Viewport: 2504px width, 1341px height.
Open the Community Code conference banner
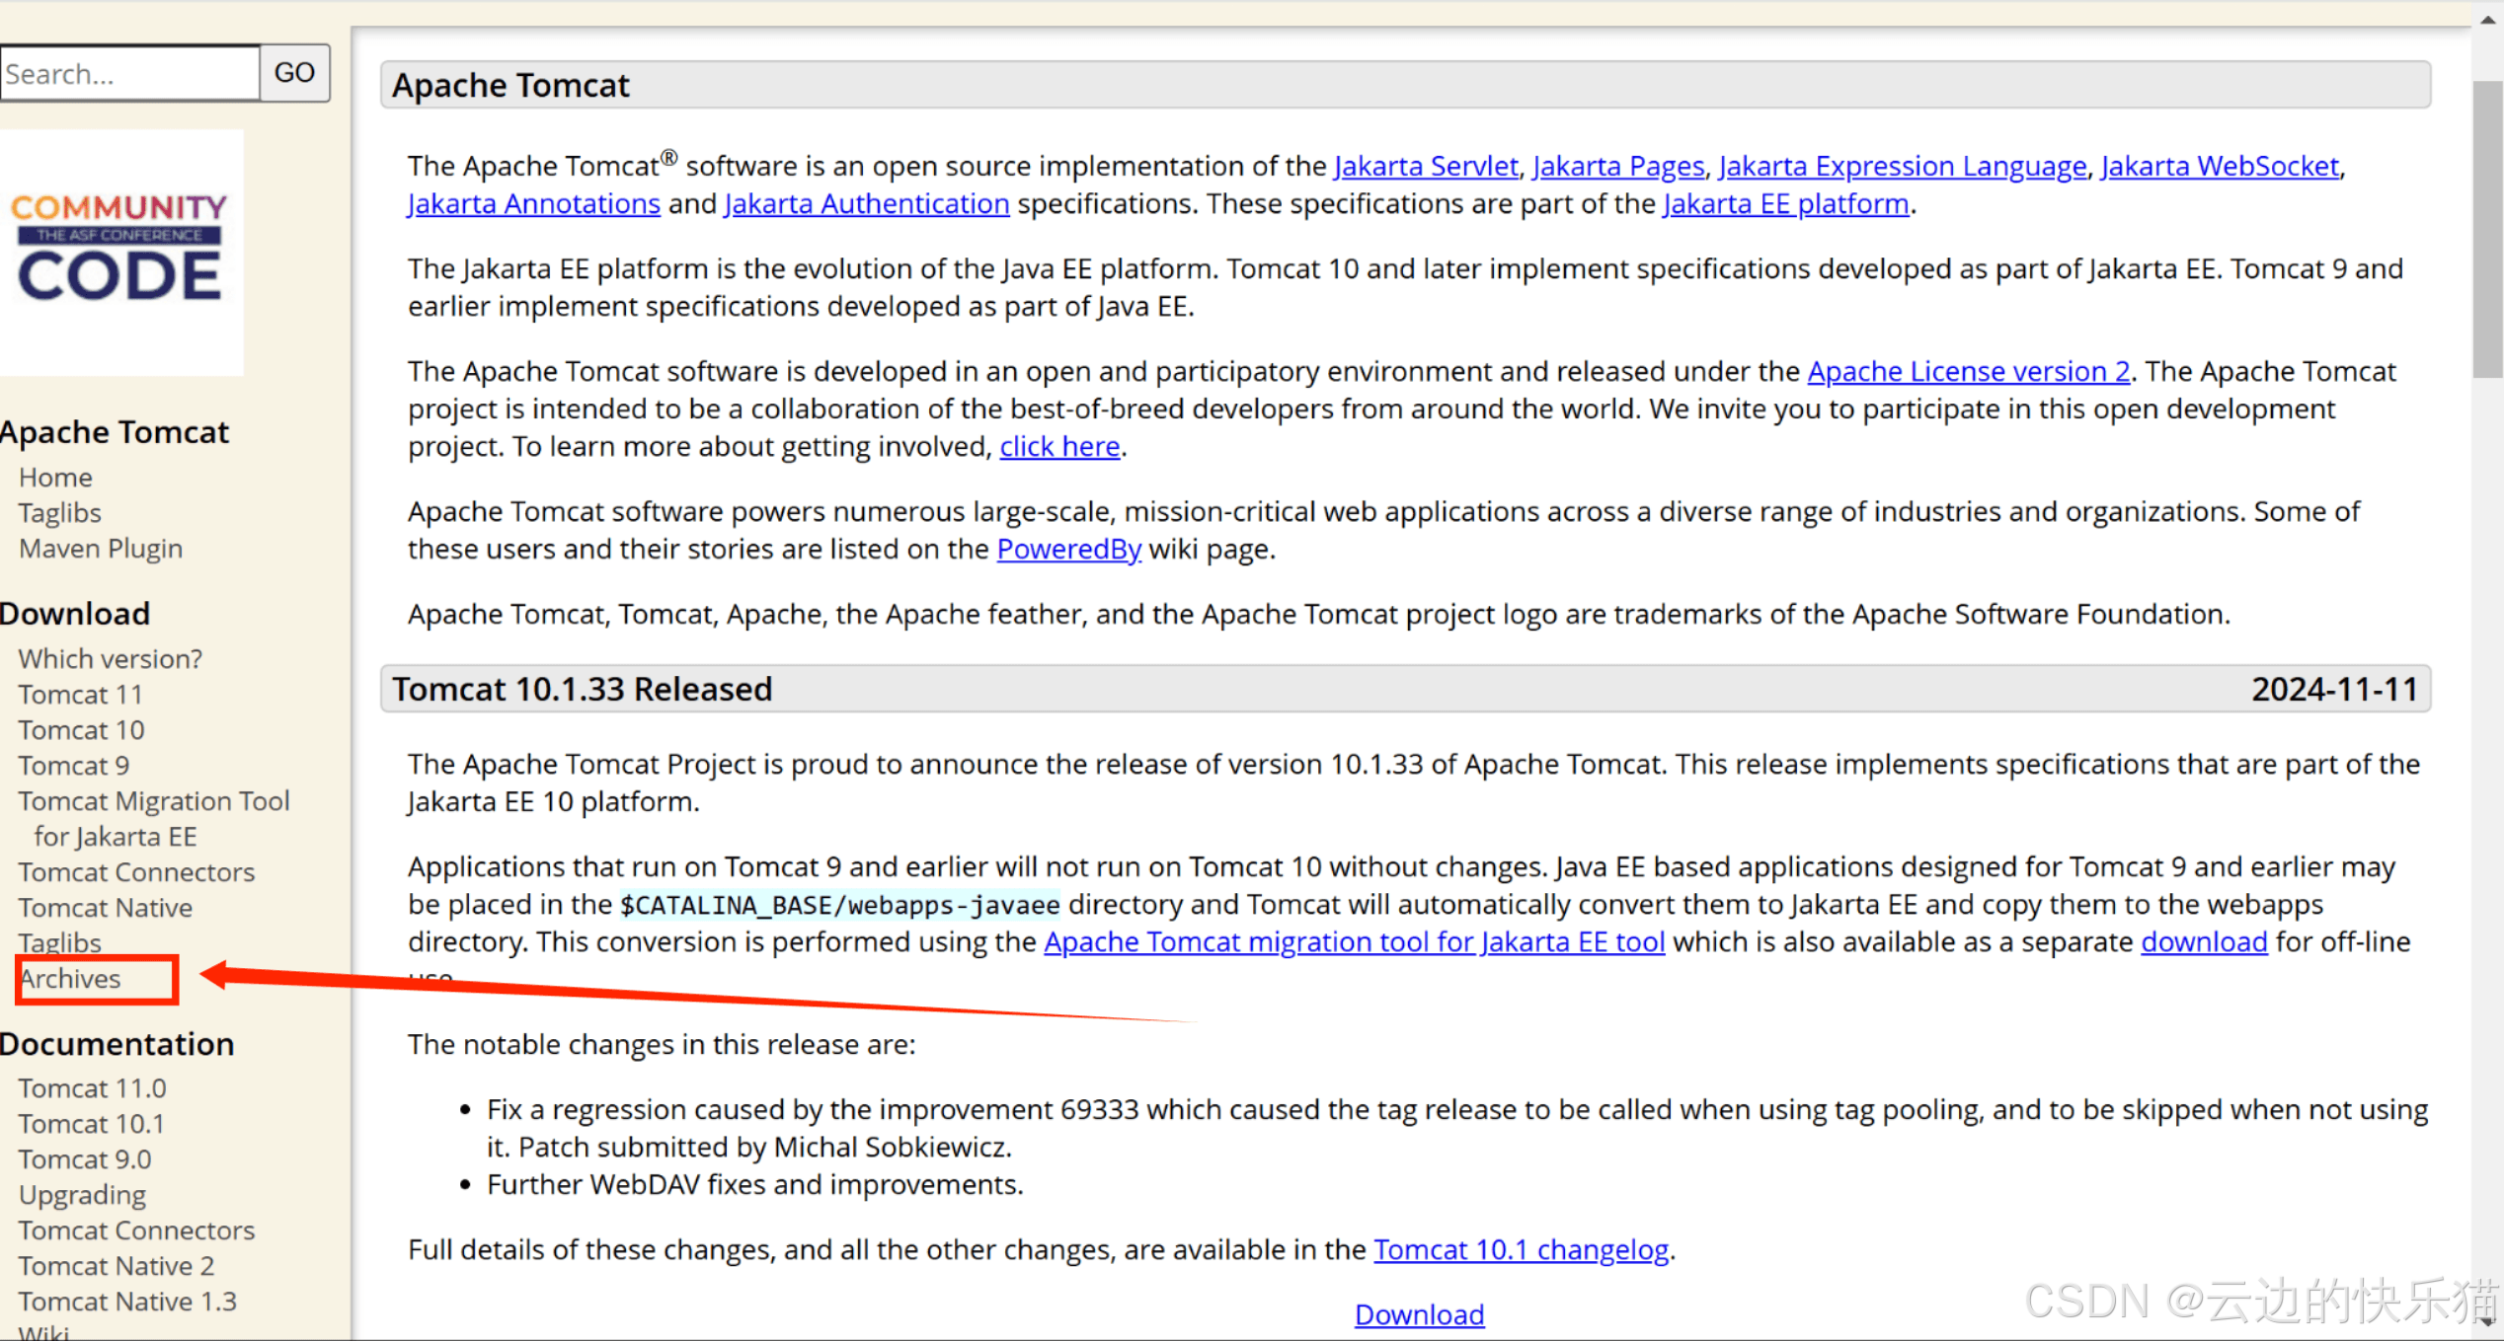[120, 253]
